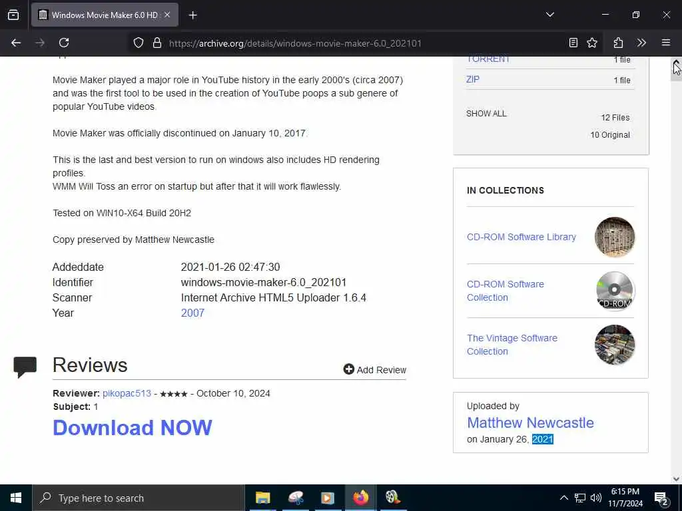Open The Vintage Software Collection link
Image resolution: width=682 pixels, height=511 pixels.
tap(512, 345)
